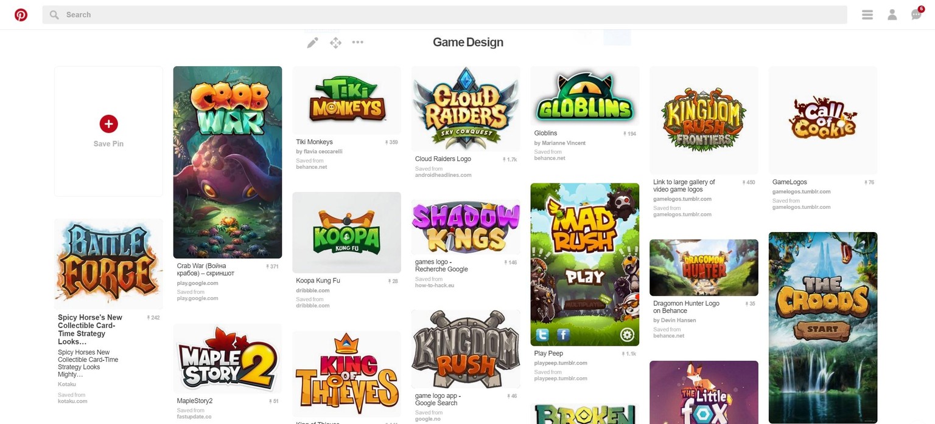Edit board with pencil icon
Viewport: 935px width, 424px height.
312,43
